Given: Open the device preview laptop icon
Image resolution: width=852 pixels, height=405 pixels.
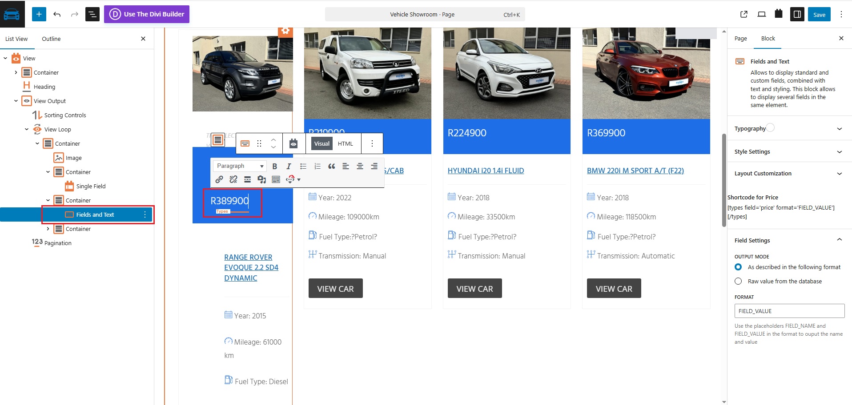Looking at the screenshot, I should [762, 14].
